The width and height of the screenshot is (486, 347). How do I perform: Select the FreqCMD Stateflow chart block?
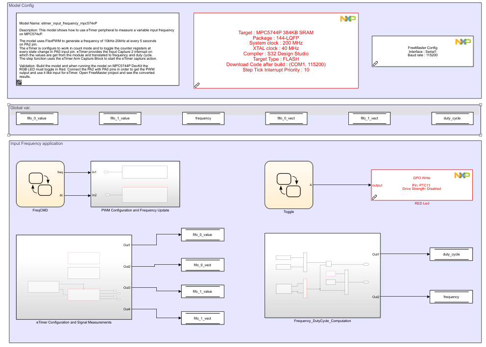[x=40, y=184]
